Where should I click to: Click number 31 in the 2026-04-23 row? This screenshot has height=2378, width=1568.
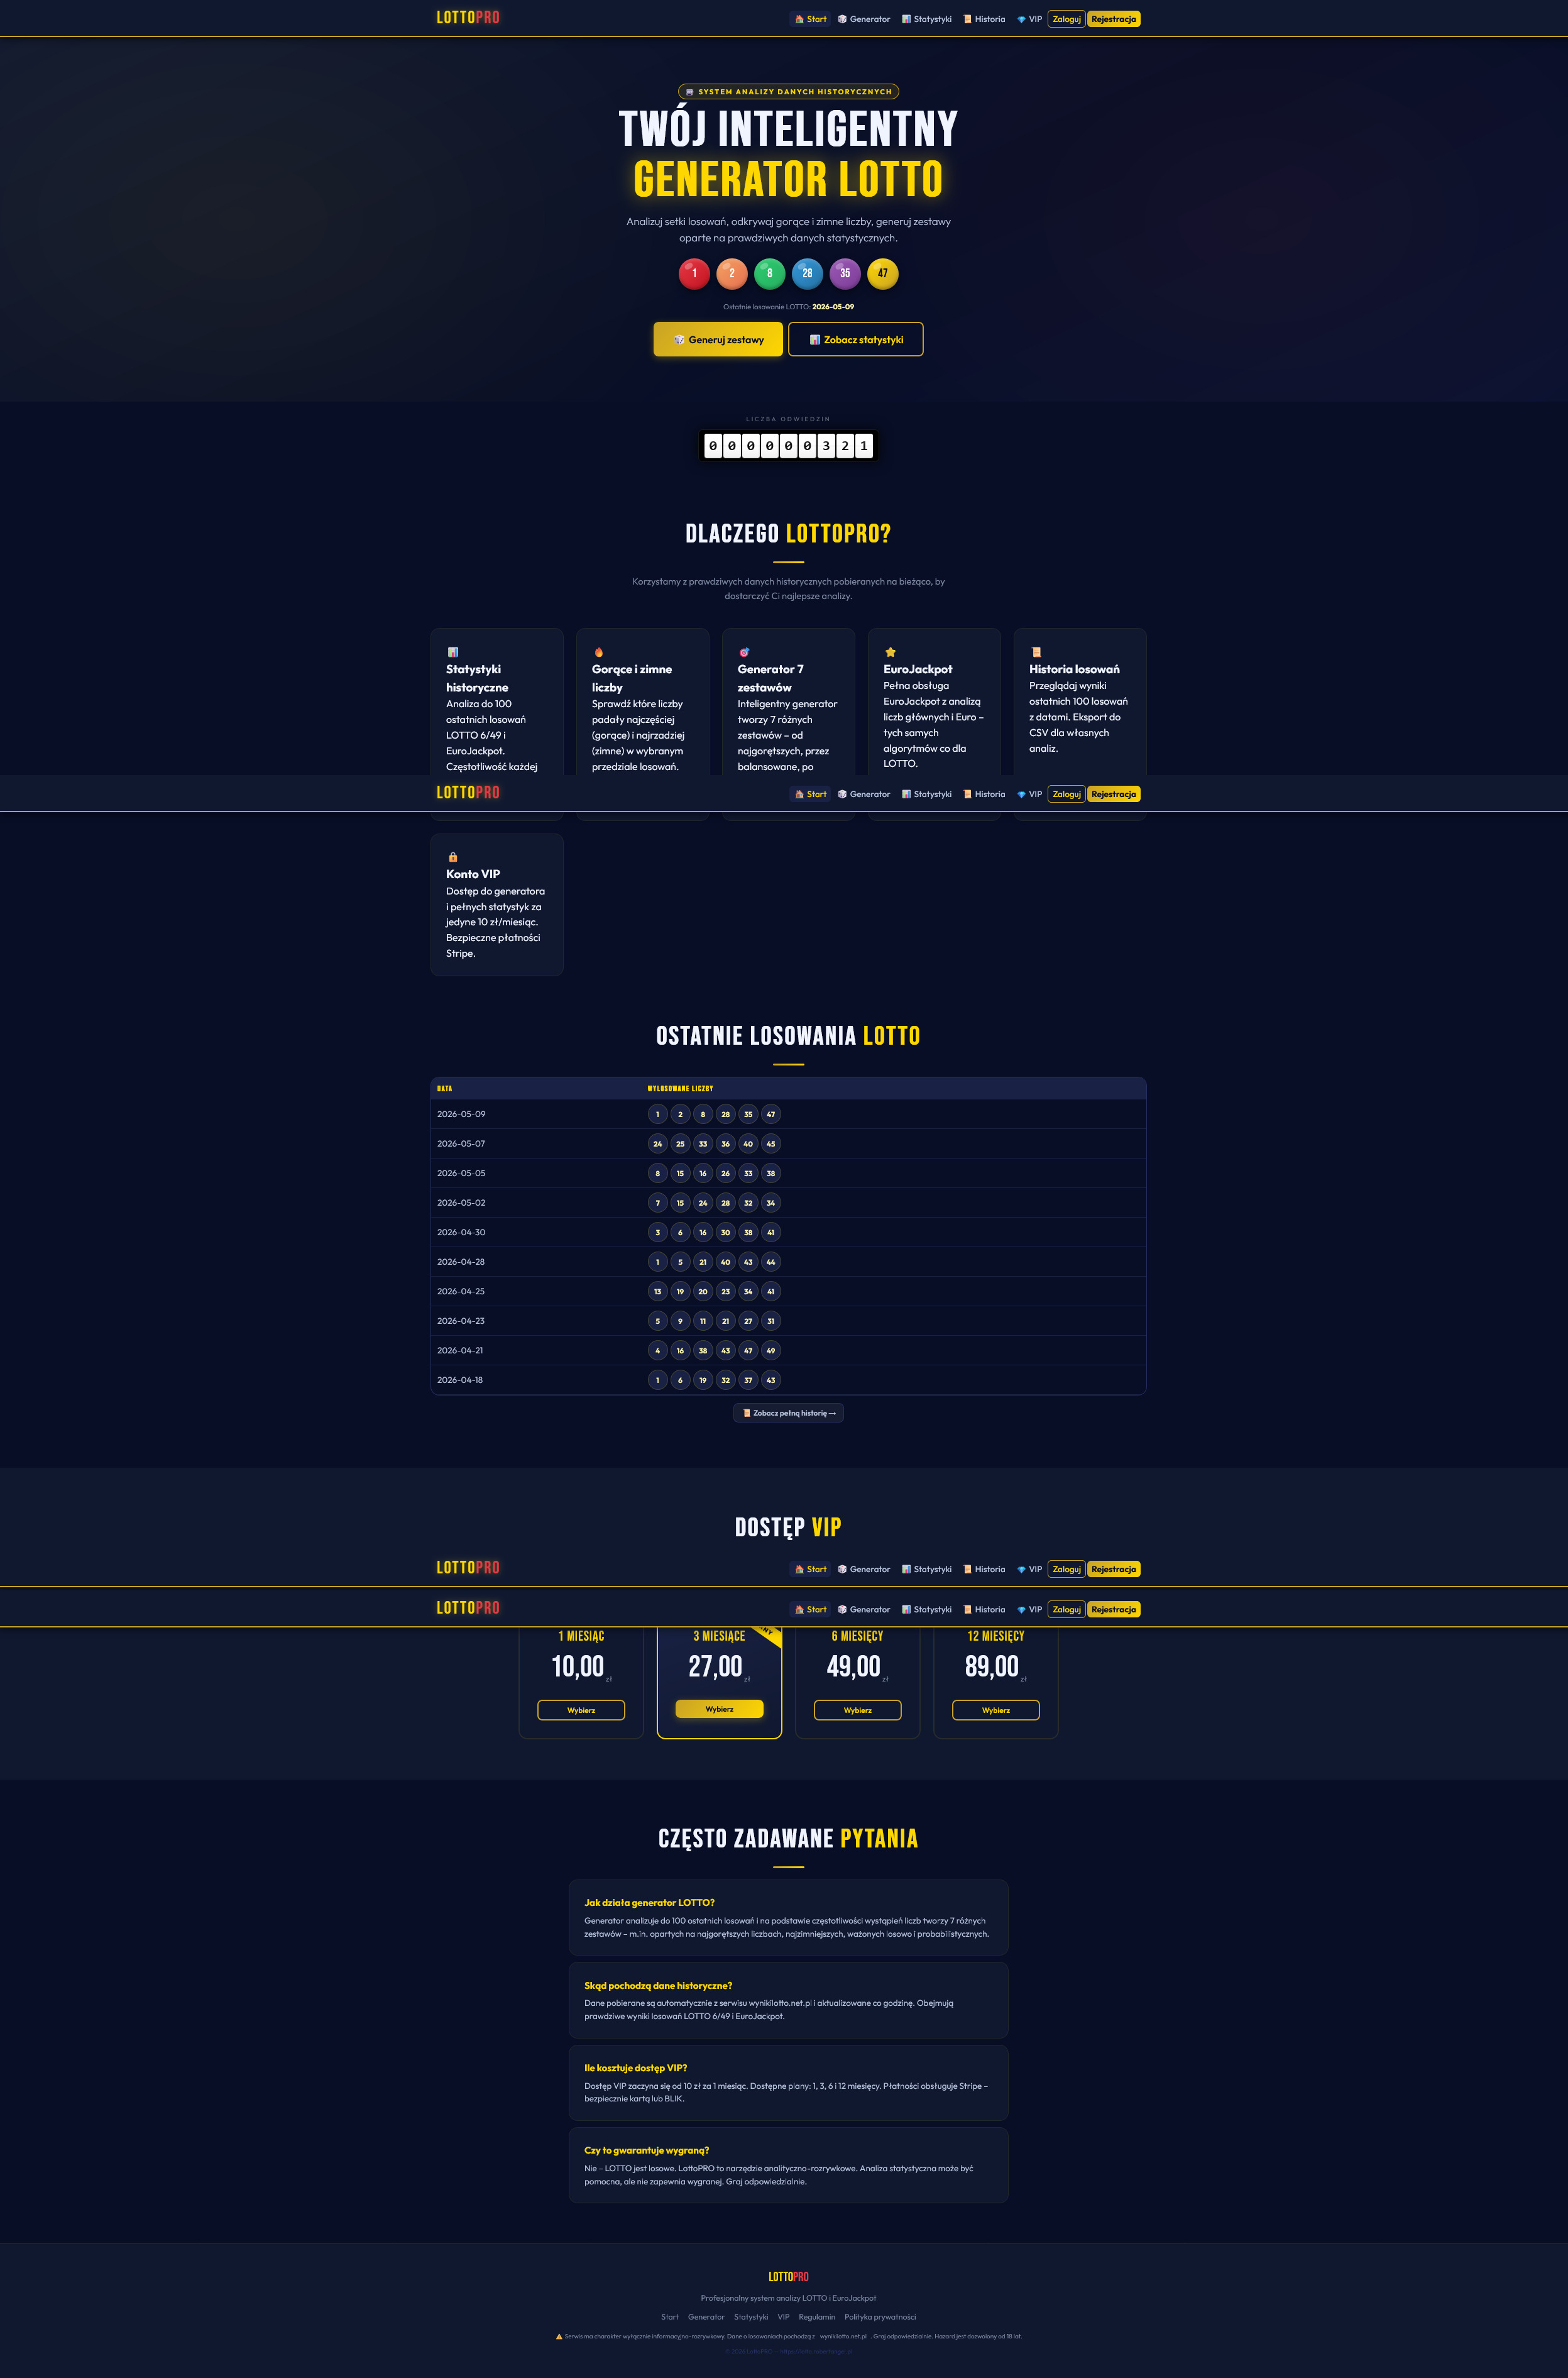click(x=770, y=1321)
